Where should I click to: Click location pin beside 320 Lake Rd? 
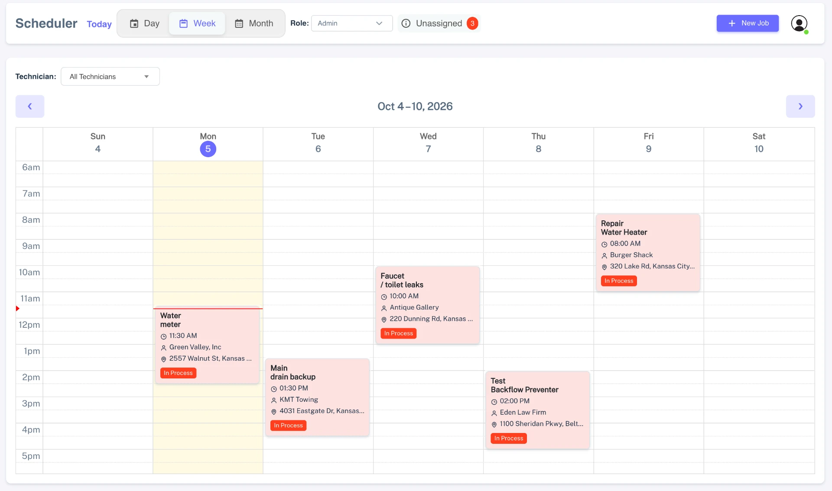pyautogui.click(x=604, y=267)
